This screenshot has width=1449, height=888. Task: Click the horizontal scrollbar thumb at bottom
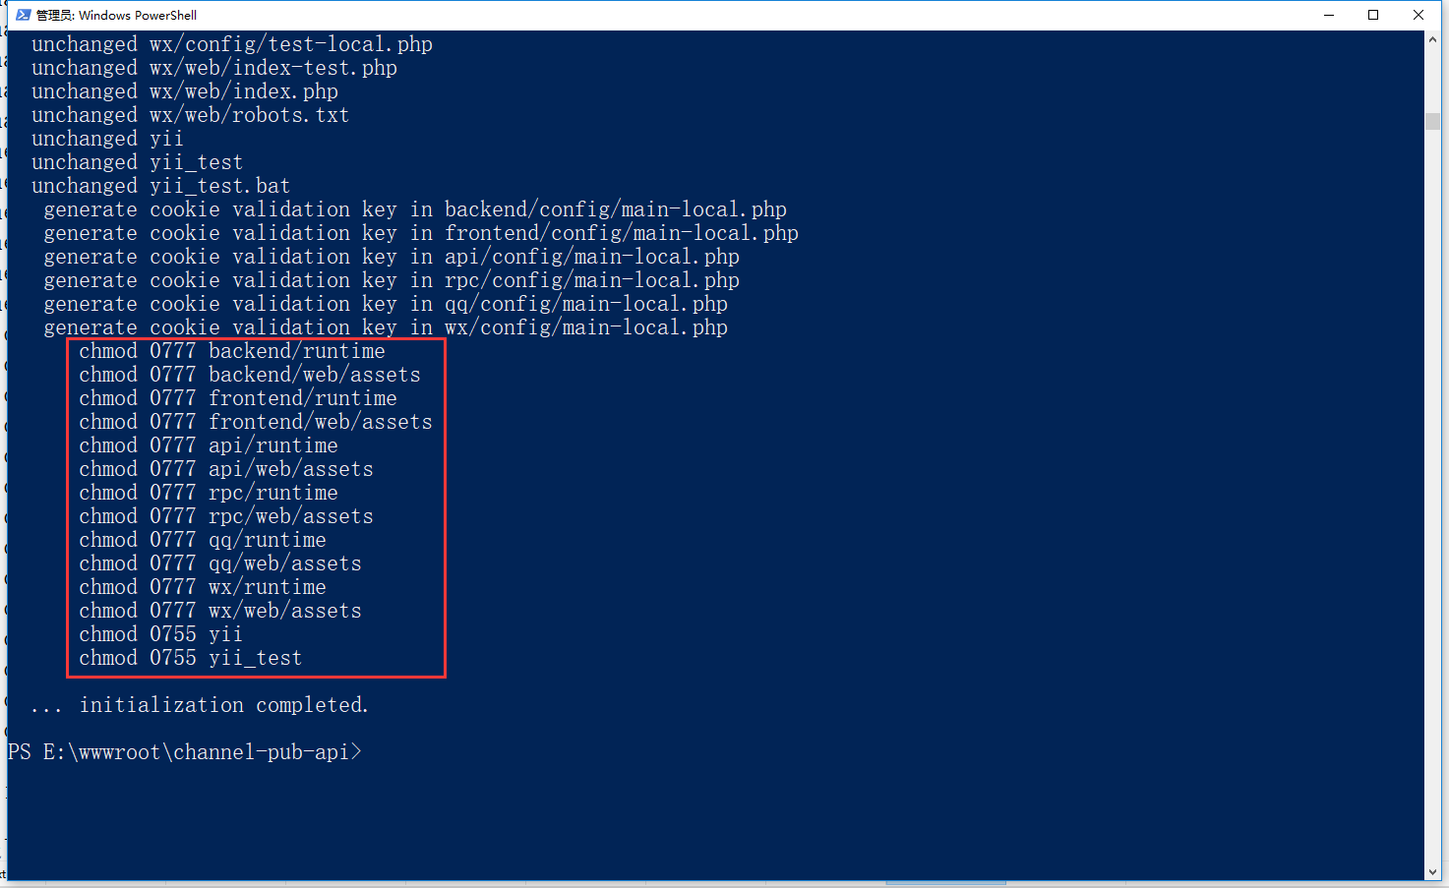pyautogui.click(x=944, y=883)
